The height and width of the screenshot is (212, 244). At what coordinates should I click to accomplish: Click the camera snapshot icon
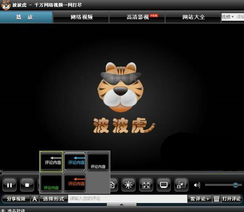[x=113, y=185]
